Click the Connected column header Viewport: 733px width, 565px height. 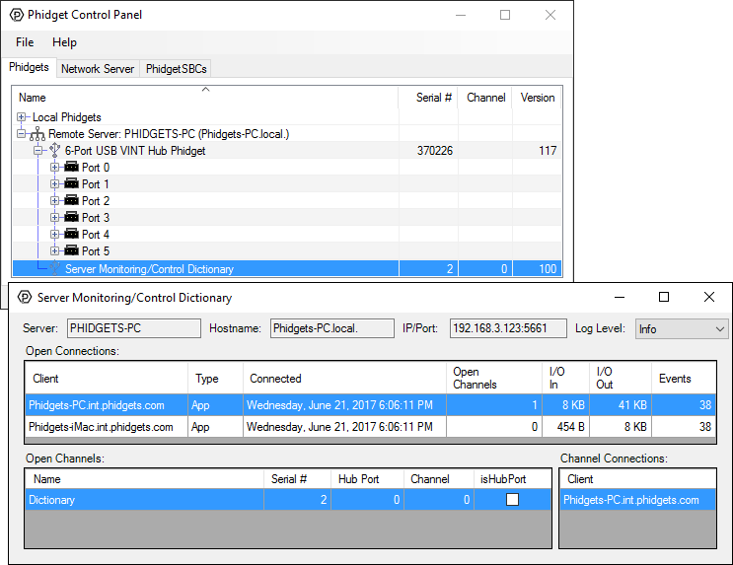click(x=344, y=378)
